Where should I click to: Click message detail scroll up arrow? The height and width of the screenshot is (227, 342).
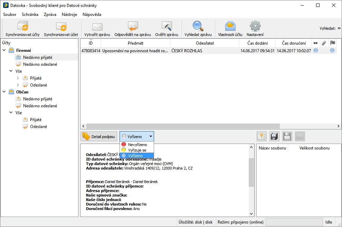(251, 147)
